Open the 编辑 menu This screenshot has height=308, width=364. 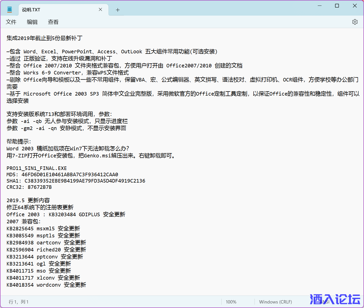tap(32, 22)
